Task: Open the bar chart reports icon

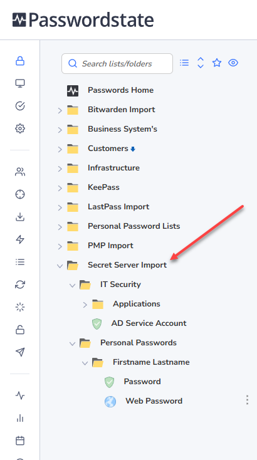Action: [20, 418]
